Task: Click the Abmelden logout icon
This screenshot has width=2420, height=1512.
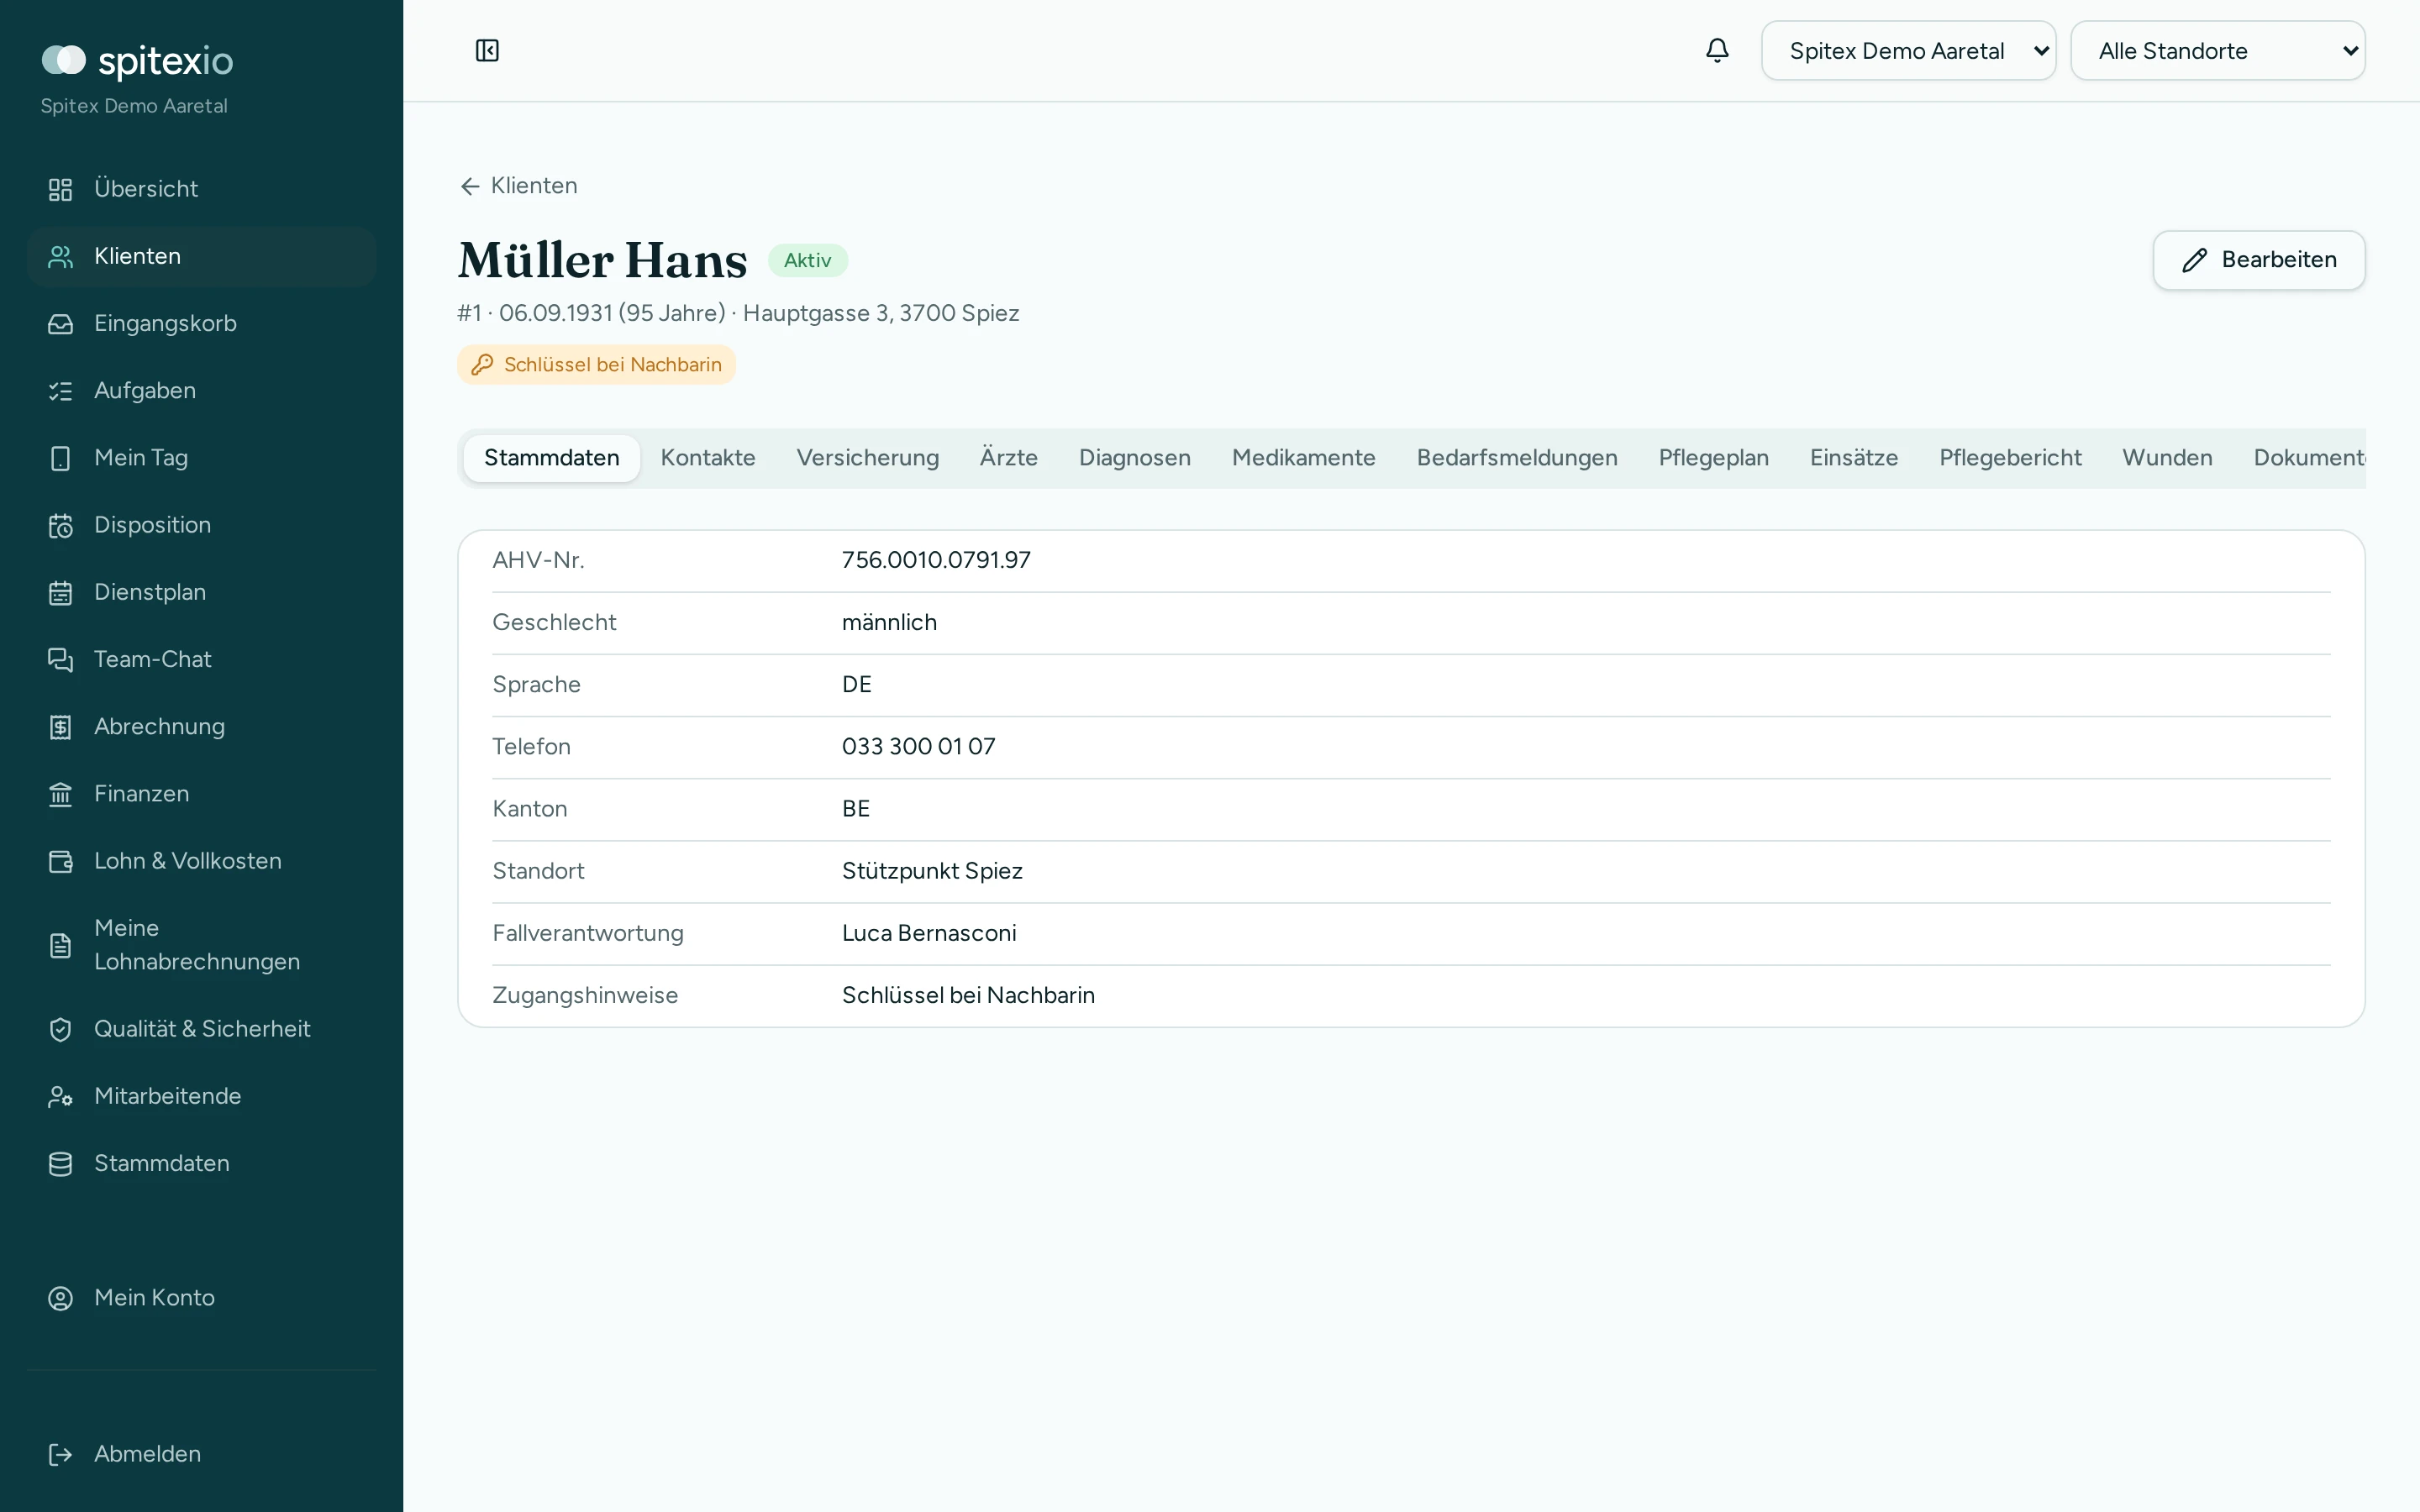Action: pyautogui.click(x=61, y=1454)
